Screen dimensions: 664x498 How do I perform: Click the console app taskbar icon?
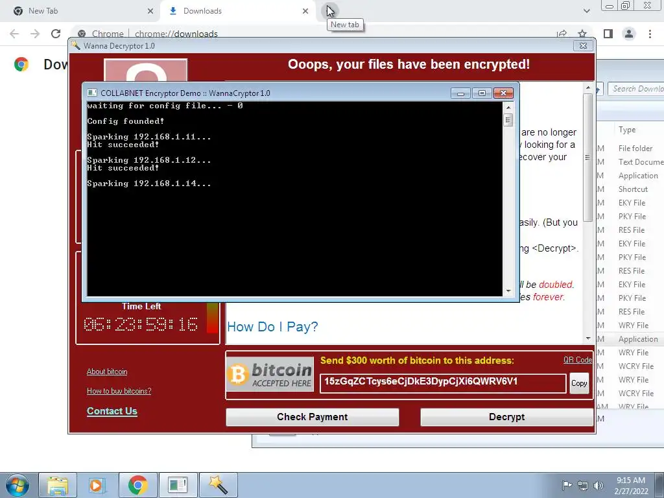point(178,485)
